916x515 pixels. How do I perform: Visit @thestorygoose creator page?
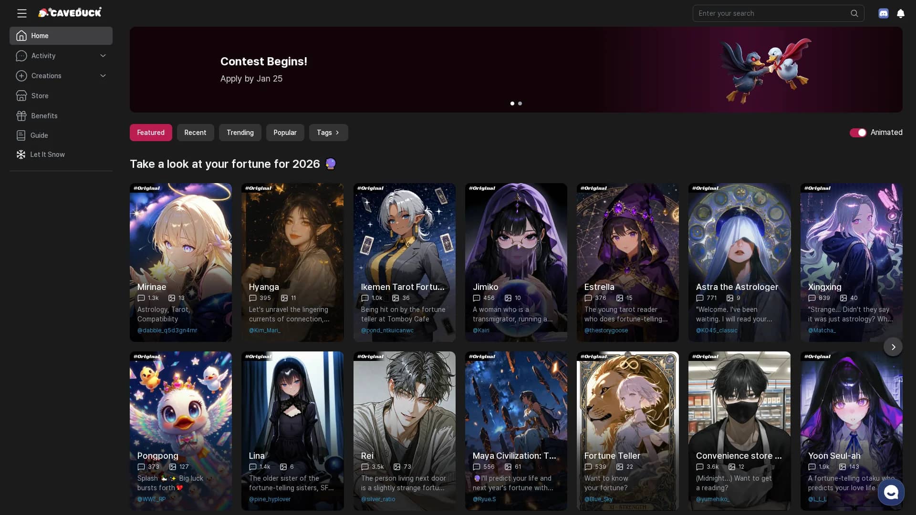pyautogui.click(x=606, y=330)
